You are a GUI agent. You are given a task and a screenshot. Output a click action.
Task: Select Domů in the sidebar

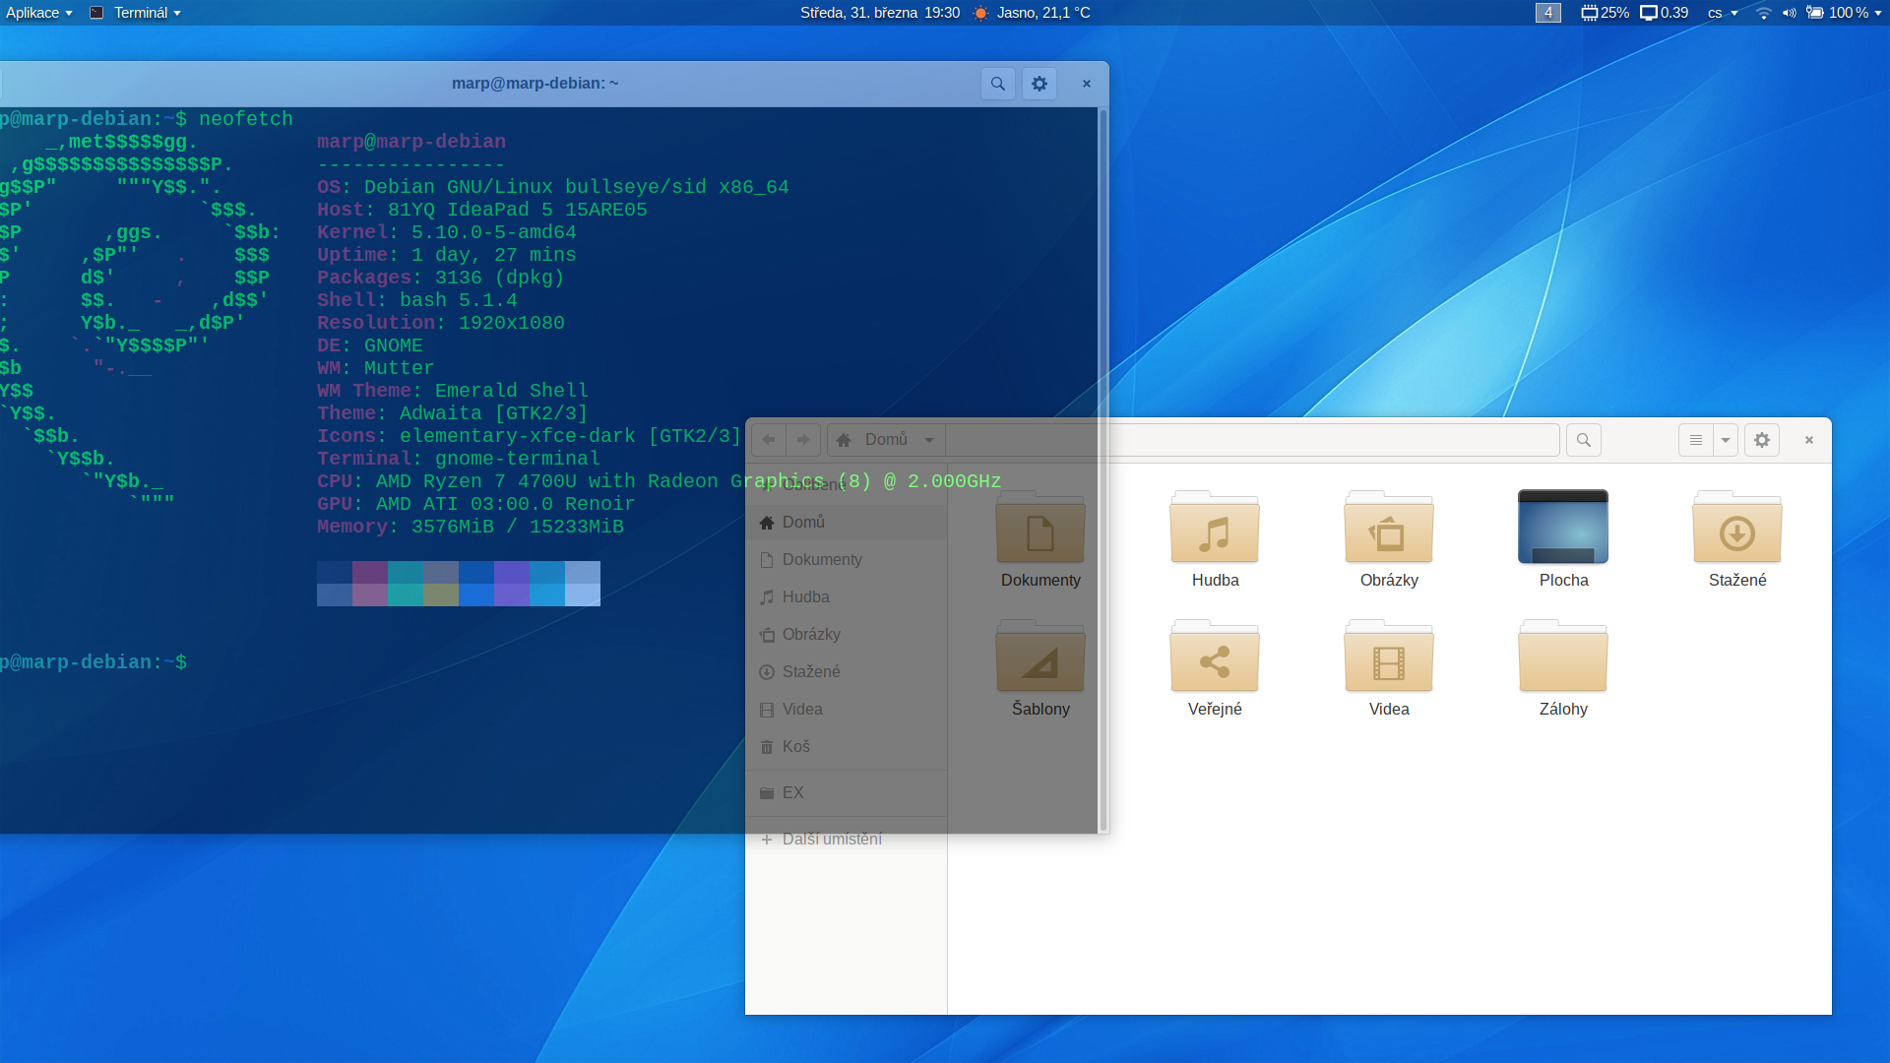(x=847, y=522)
